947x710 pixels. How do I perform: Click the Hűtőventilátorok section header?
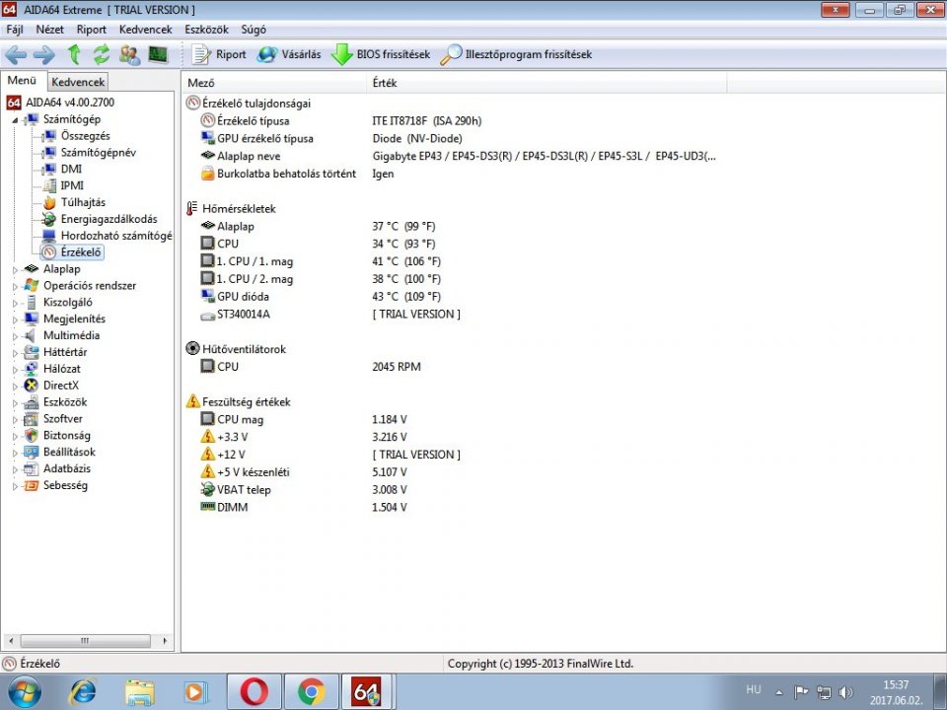(x=236, y=349)
